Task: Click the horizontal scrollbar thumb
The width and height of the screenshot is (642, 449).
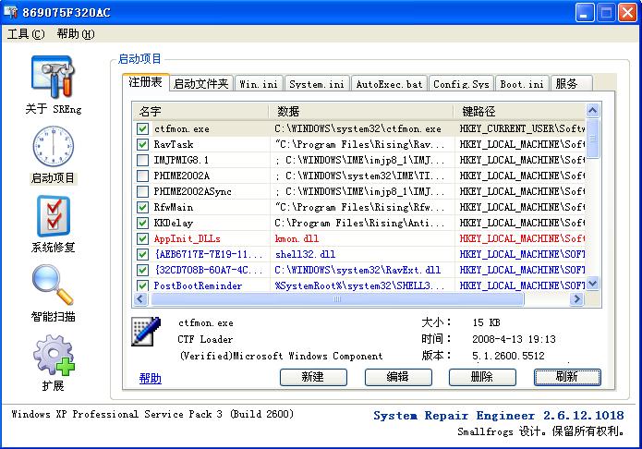Action: coord(337,299)
